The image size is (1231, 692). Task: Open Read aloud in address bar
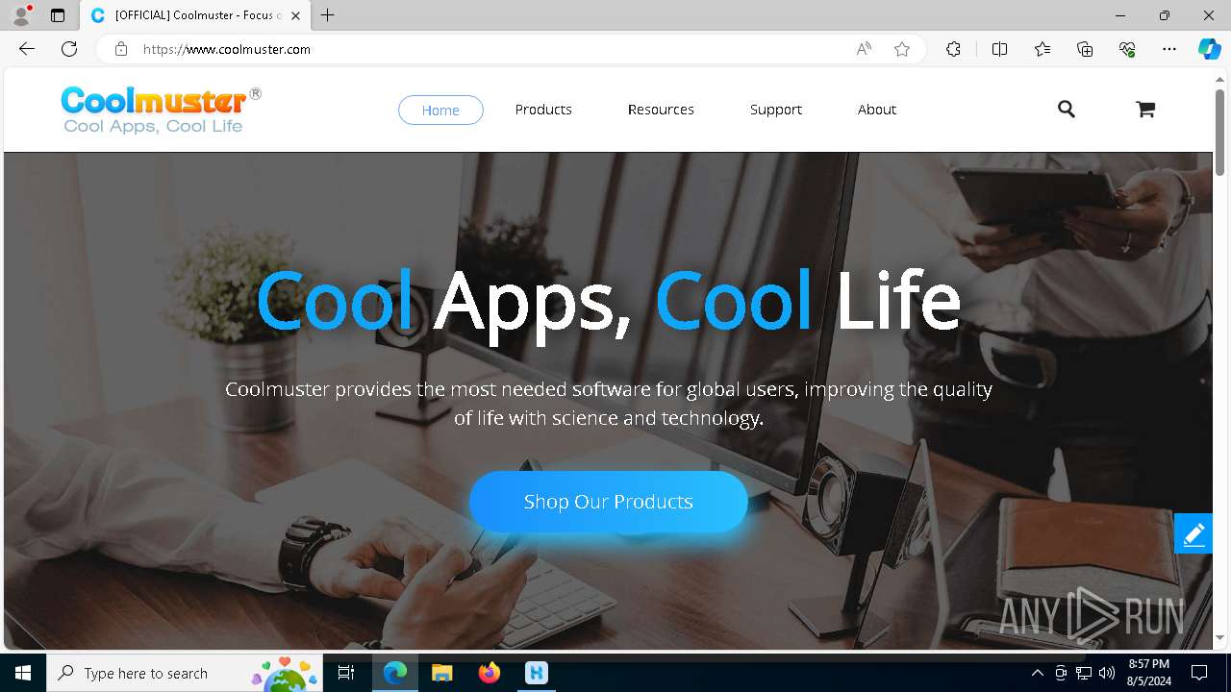point(864,49)
